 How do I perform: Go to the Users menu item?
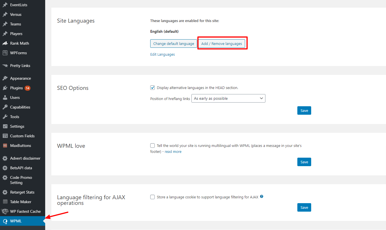(x=15, y=97)
